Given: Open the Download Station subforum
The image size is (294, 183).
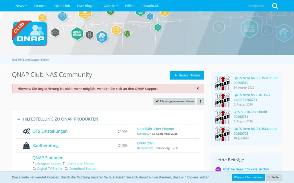Looking at the screenshot, I should click(x=83, y=169).
